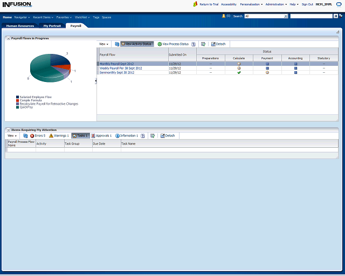The width and height of the screenshot is (345, 276).
Task: Open the Search category dropdown
Action: click(x=286, y=16)
